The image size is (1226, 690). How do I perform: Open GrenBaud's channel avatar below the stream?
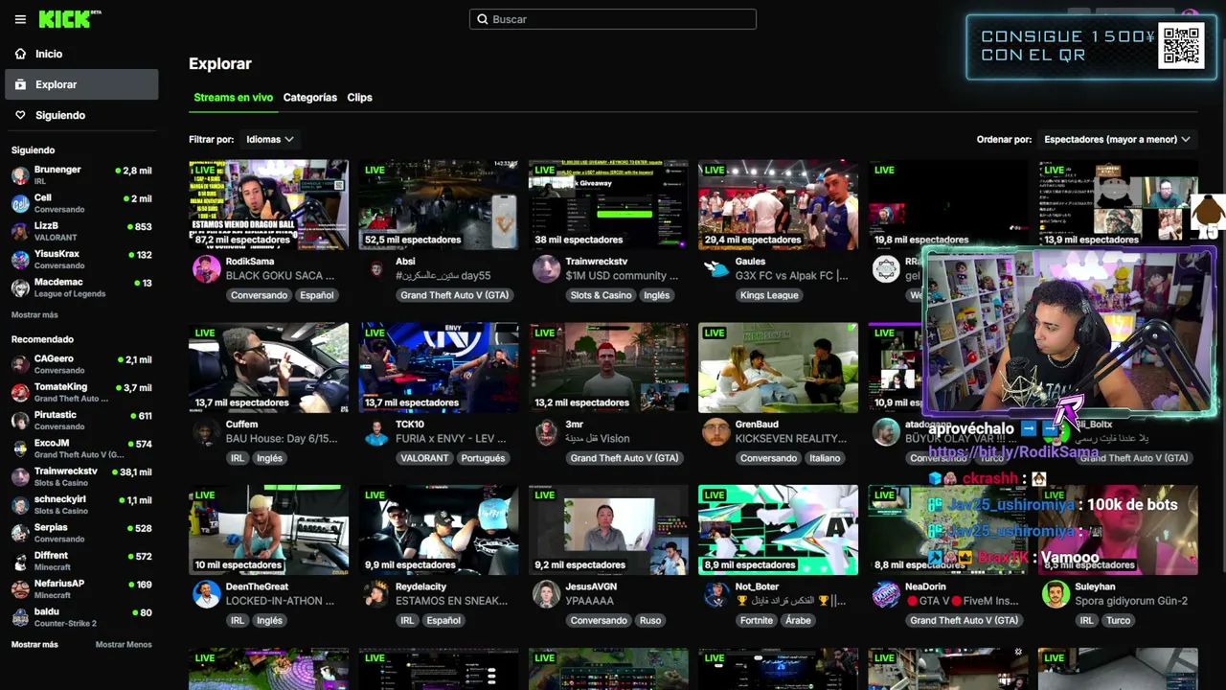716,432
